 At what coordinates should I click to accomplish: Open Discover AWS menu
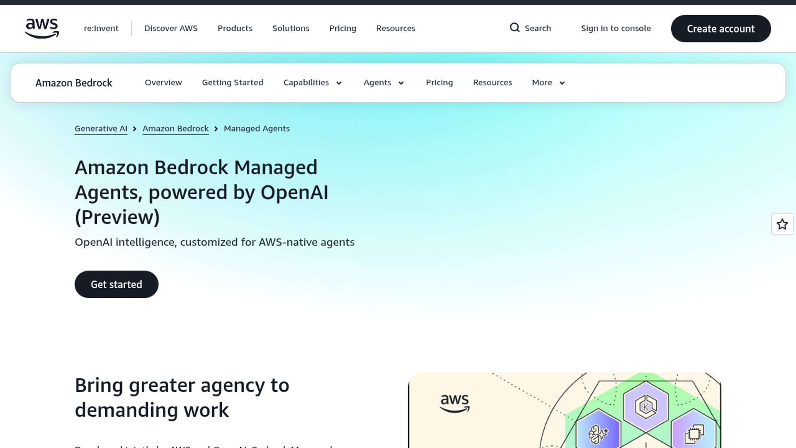click(171, 28)
